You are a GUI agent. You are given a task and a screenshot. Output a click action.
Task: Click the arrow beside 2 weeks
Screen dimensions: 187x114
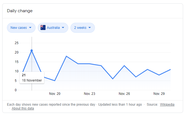(x=90, y=27)
